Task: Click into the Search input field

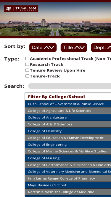Action: [70, 86]
